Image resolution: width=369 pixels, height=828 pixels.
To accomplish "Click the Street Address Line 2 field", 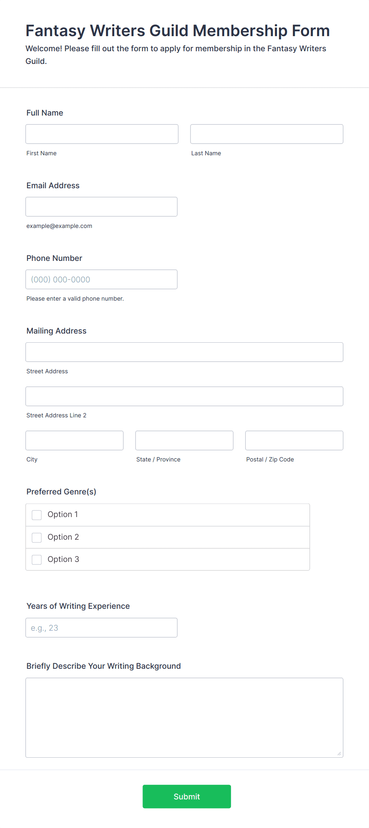I will tap(184, 396).
